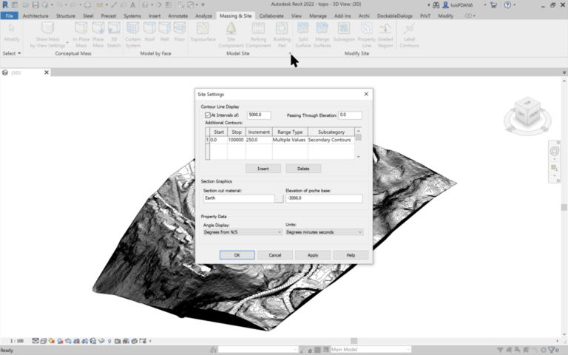Click the ViewCube in the 3D view
568x355 pixels.
coord(527,112)
